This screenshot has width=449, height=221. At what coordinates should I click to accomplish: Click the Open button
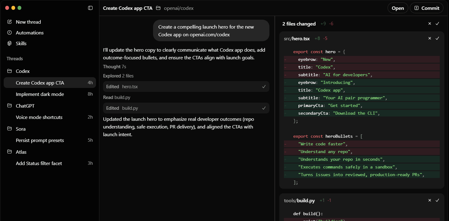(397, 8)
